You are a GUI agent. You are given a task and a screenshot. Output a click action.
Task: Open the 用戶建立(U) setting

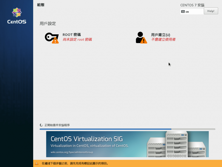(x=161, y=35)
